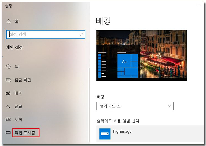Image resolution: width=206 pixels, height=146 pixels.
Task: Click the desktop background preview image
Action: [x=142, y=55]
